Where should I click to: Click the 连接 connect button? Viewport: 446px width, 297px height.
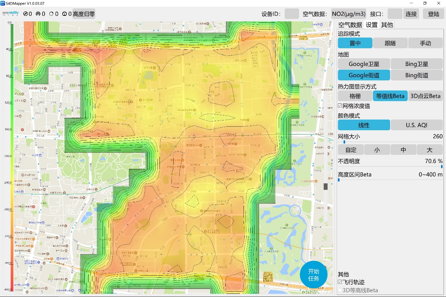tap(411, 14)
